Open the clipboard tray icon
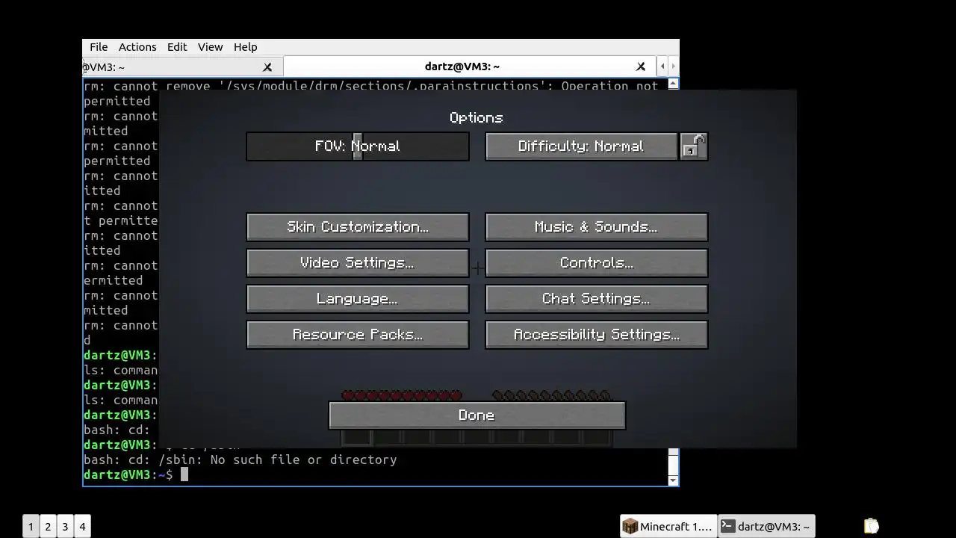This screenshot has width=956, height=538. click(x=871, y=527)
